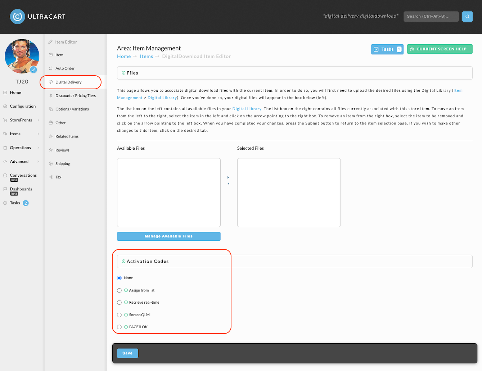Viewport: 482px width, 371px height.
Task: Click the Manage Available Files button
Action: (168, 236)
